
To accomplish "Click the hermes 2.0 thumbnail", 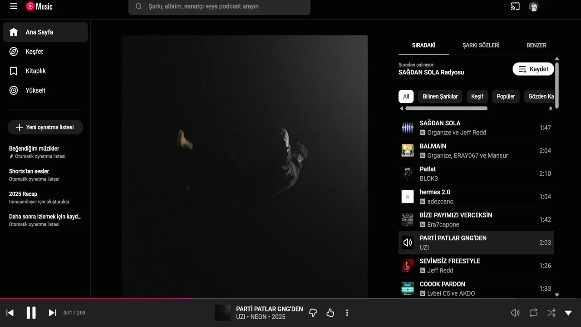I will pos(408,197).
